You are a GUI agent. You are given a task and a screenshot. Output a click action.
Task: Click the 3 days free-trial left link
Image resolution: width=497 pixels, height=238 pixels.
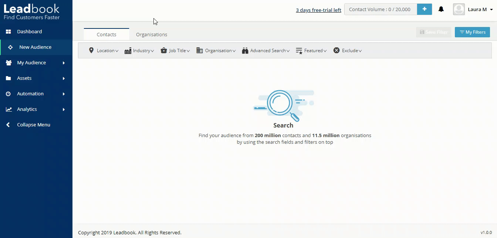(318, 10)
